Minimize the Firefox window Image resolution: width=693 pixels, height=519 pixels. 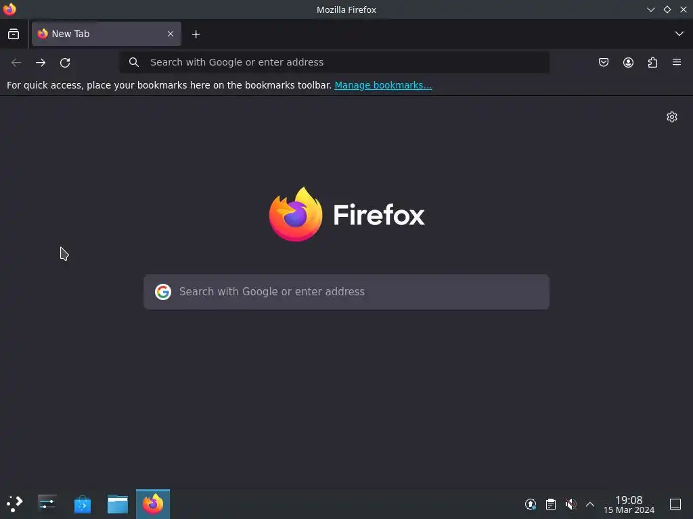click(650, 9)
